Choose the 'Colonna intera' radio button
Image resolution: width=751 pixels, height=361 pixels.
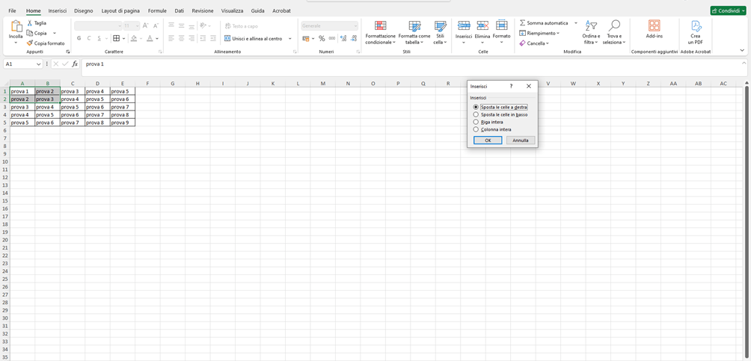click(x=476, y=129)
